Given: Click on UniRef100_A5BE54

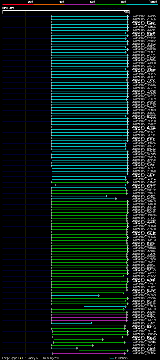Looking at the screenshot, I should click(x=143, y=46).
